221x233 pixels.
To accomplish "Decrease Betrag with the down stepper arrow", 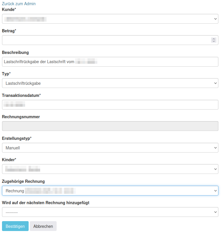I will tap(214, 42).
